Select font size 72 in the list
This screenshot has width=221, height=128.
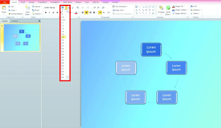coord(63,69)
